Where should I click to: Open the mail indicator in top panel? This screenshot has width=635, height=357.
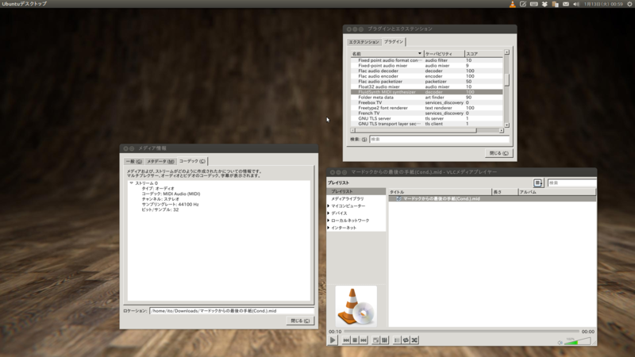coord(566,4)
